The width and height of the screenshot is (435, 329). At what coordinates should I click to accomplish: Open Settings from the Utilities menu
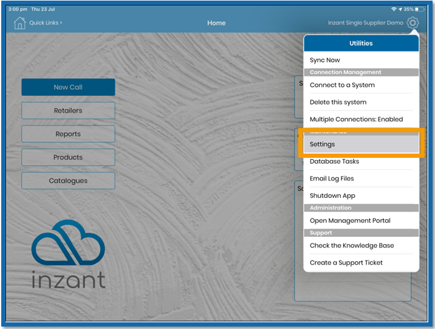361,144
